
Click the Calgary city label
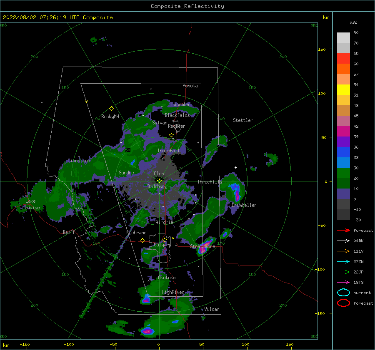click(x=162, y=245)
